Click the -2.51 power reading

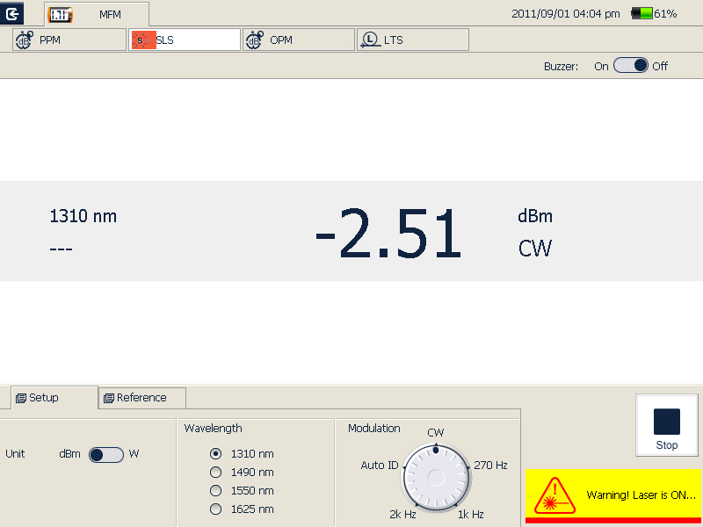click(x=388, y=235)
